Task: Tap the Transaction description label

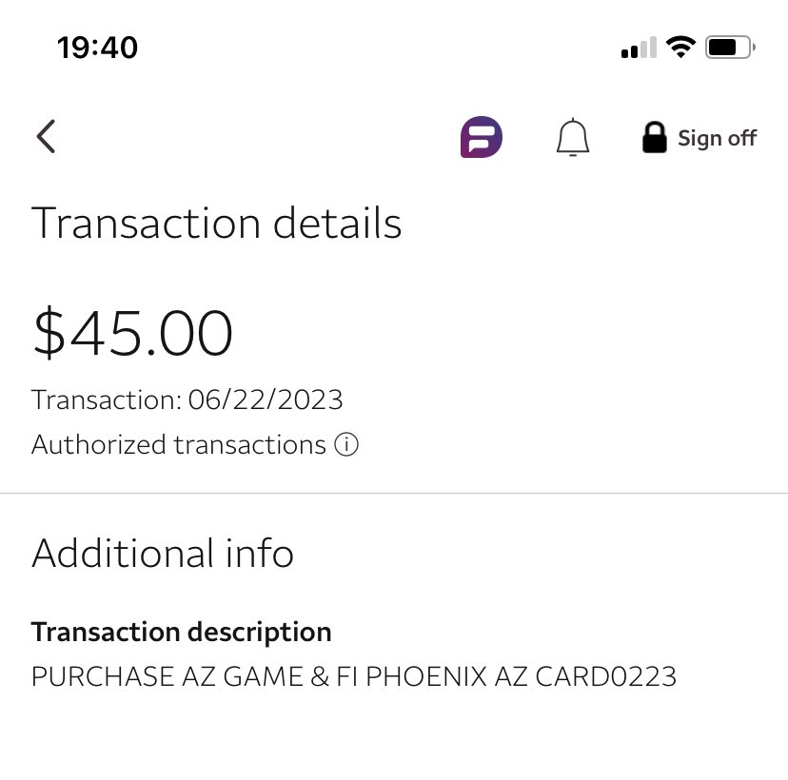Action: (x=182, y=632)
